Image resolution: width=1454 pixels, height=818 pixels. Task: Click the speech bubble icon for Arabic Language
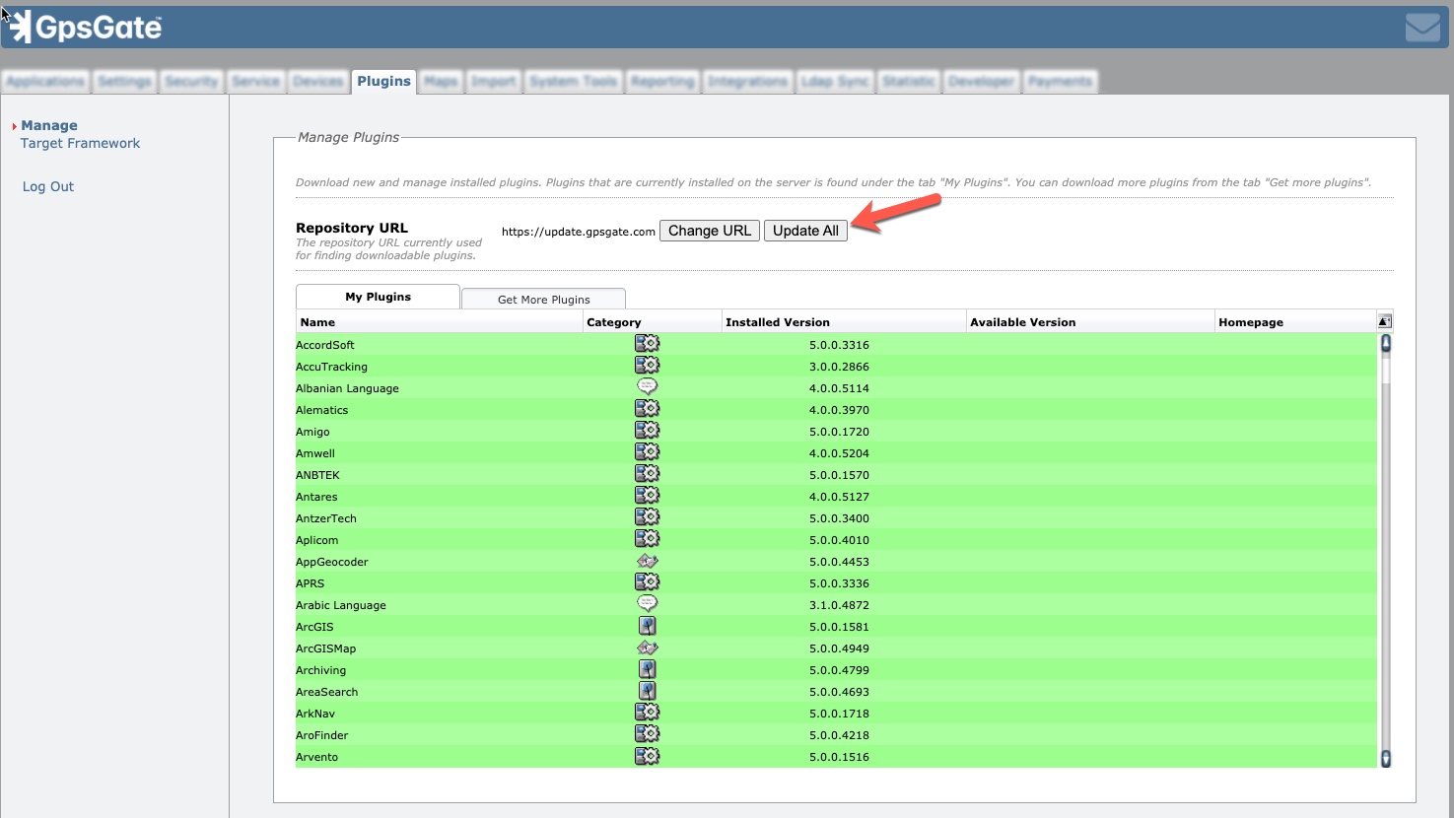[647, 604]
